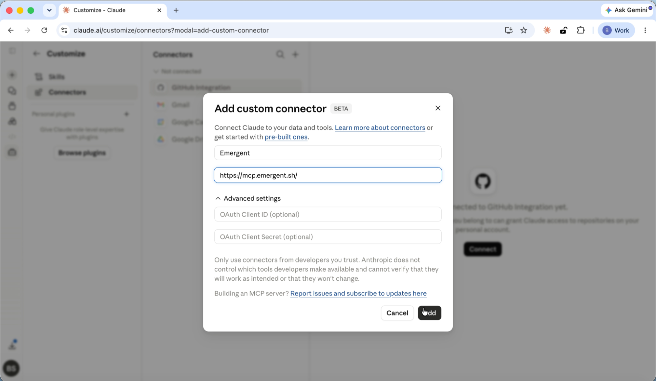Viewport: 656px width, 381px height.
Task: Toggle the sidebar panel icon
Action: point(12,51)
